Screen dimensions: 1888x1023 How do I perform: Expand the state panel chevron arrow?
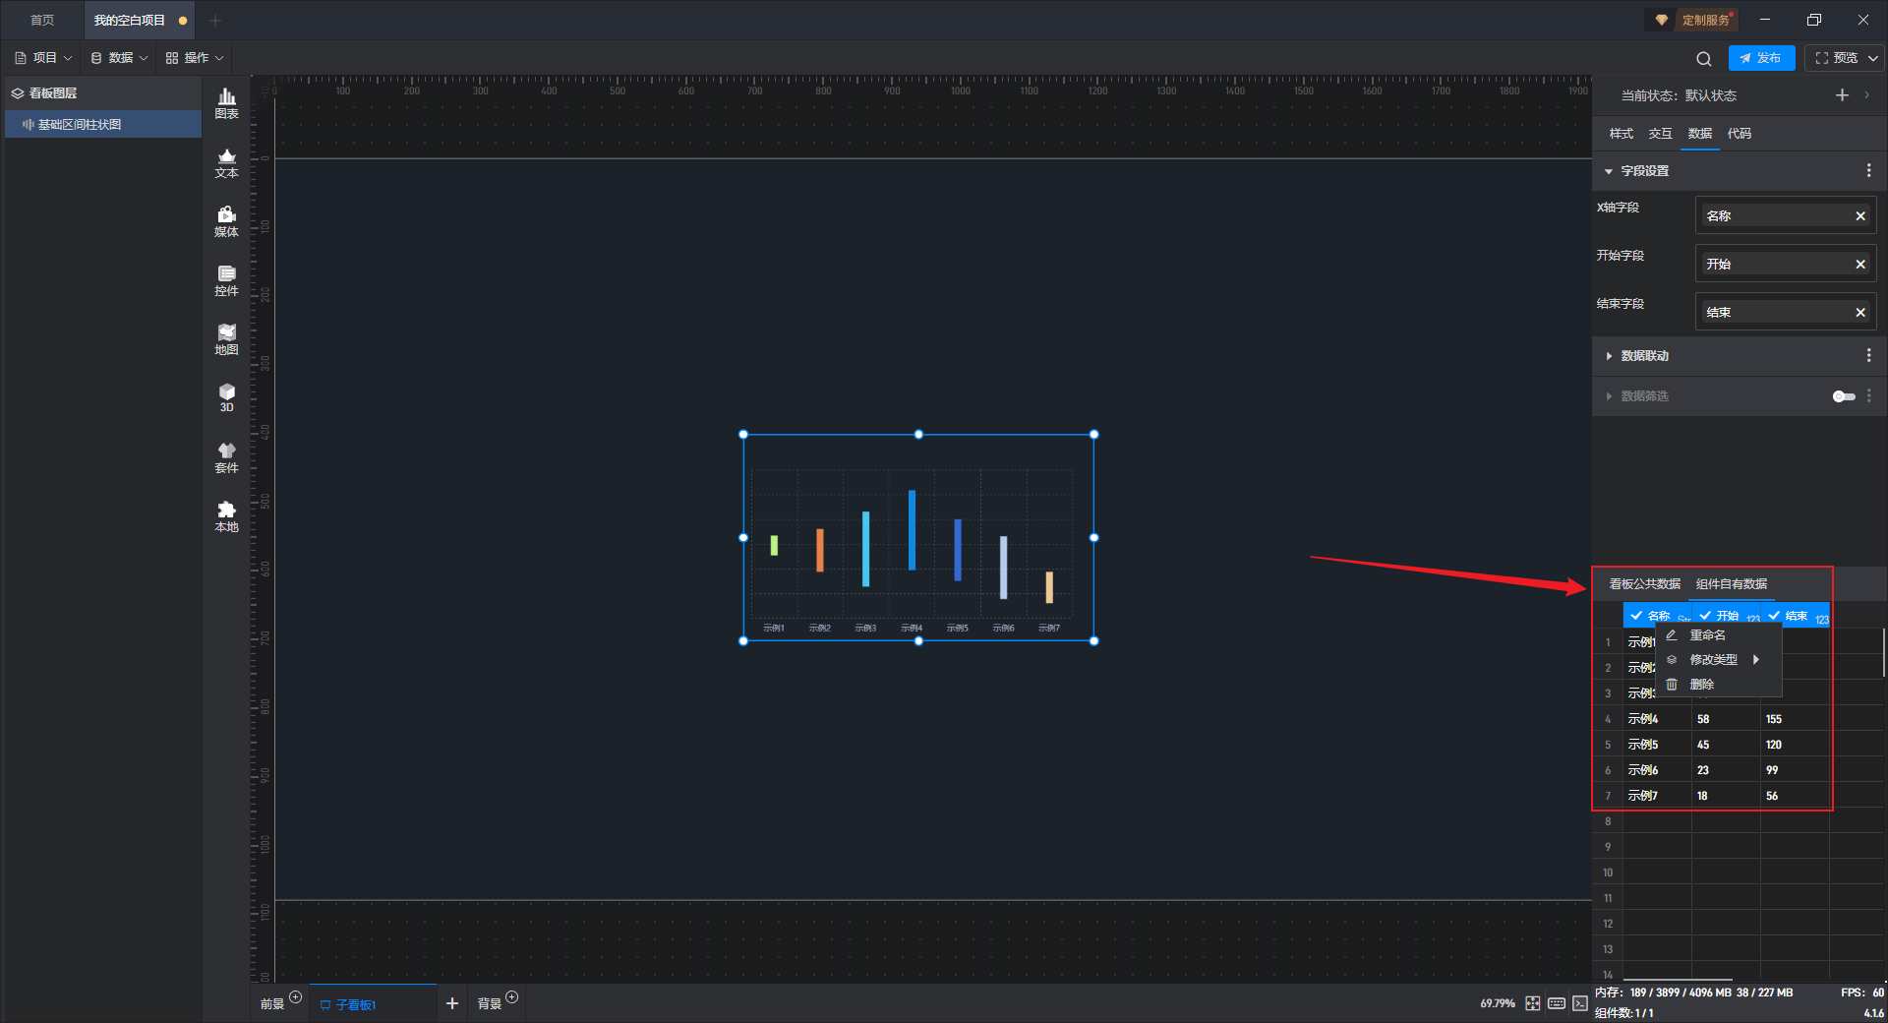(1867, 95)
